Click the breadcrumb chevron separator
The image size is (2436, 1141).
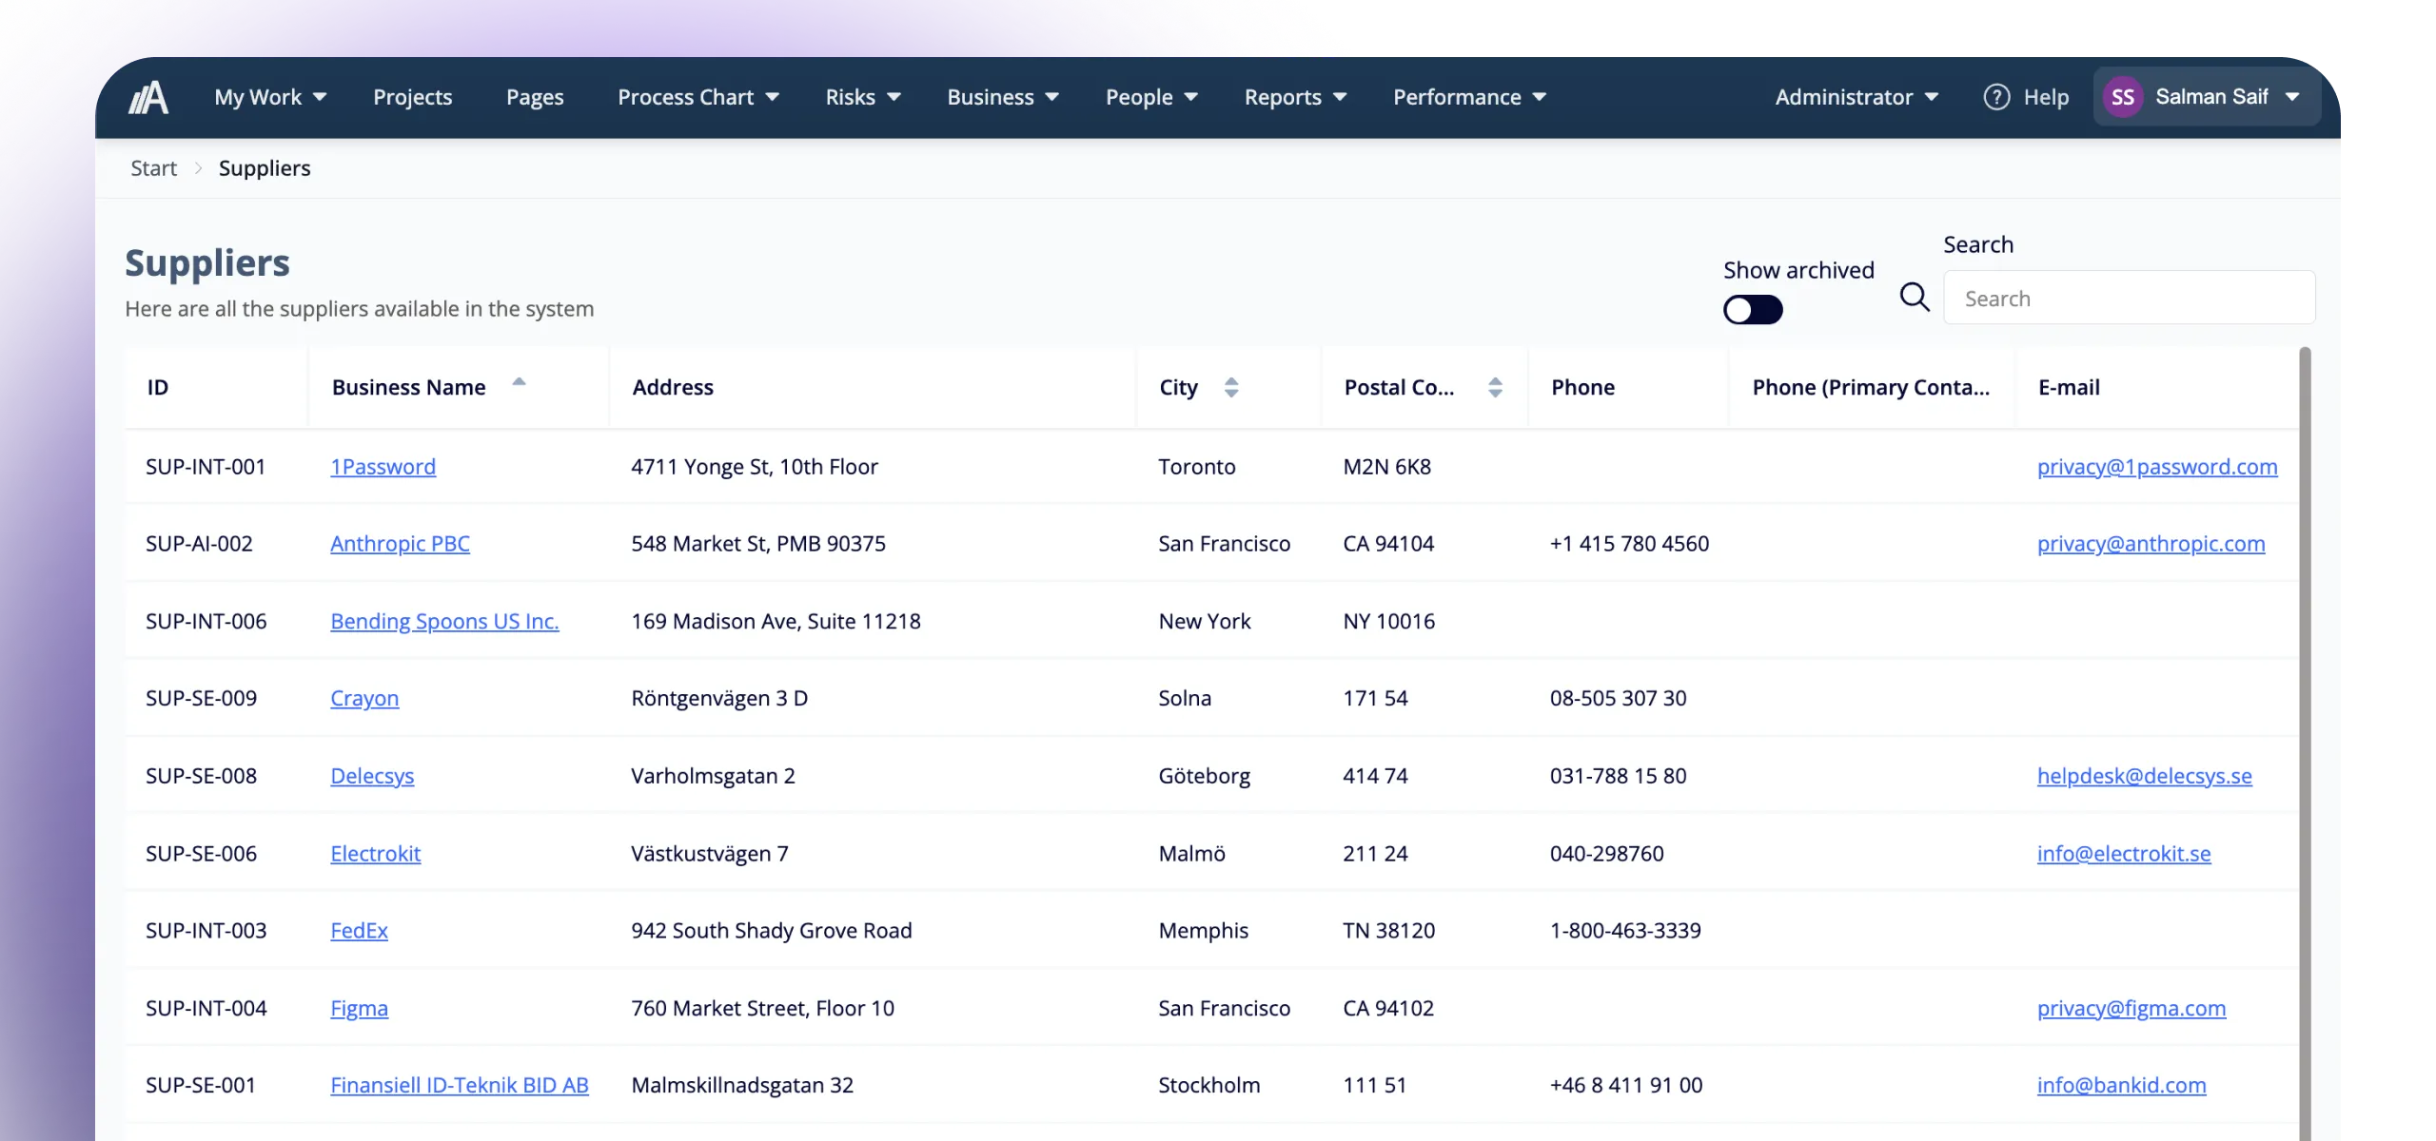tap(198, 168)
